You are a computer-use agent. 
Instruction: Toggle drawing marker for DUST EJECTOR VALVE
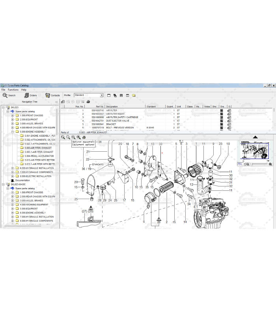click(222, 121)
